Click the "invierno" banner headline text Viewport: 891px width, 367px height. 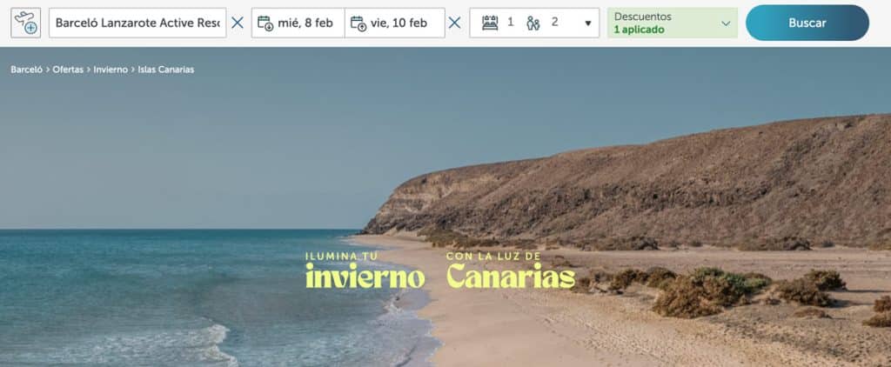pyautogui.click(x=365, y=277)
